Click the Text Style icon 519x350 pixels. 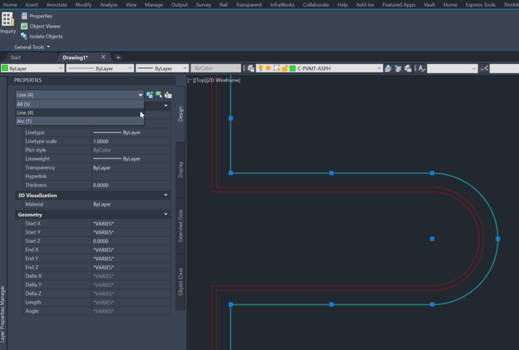(422, 68)
